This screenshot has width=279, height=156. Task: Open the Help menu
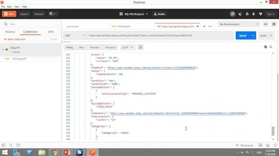coord(24,7)
